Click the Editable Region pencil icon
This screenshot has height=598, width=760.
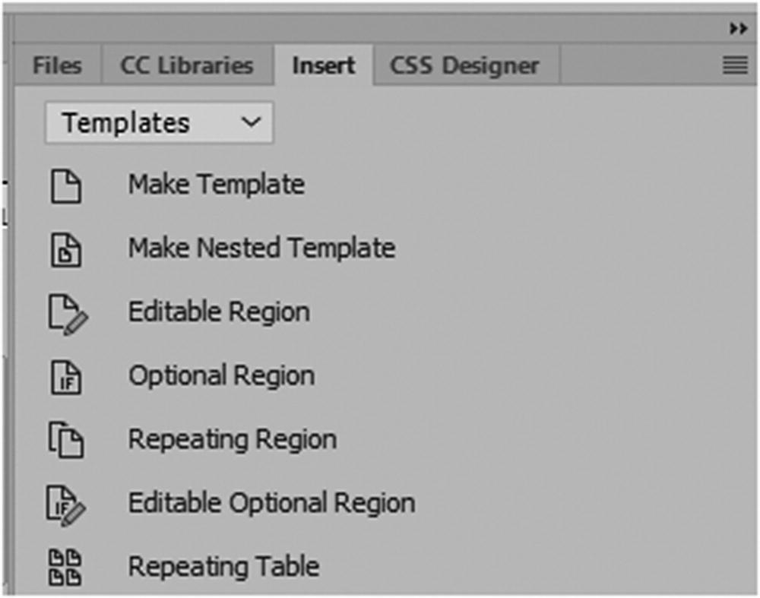point(68,314)
